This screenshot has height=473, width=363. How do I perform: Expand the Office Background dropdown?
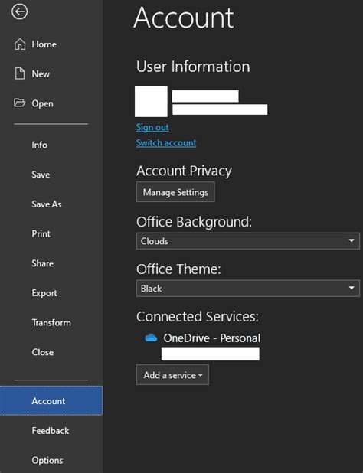(x=248, y=241)
